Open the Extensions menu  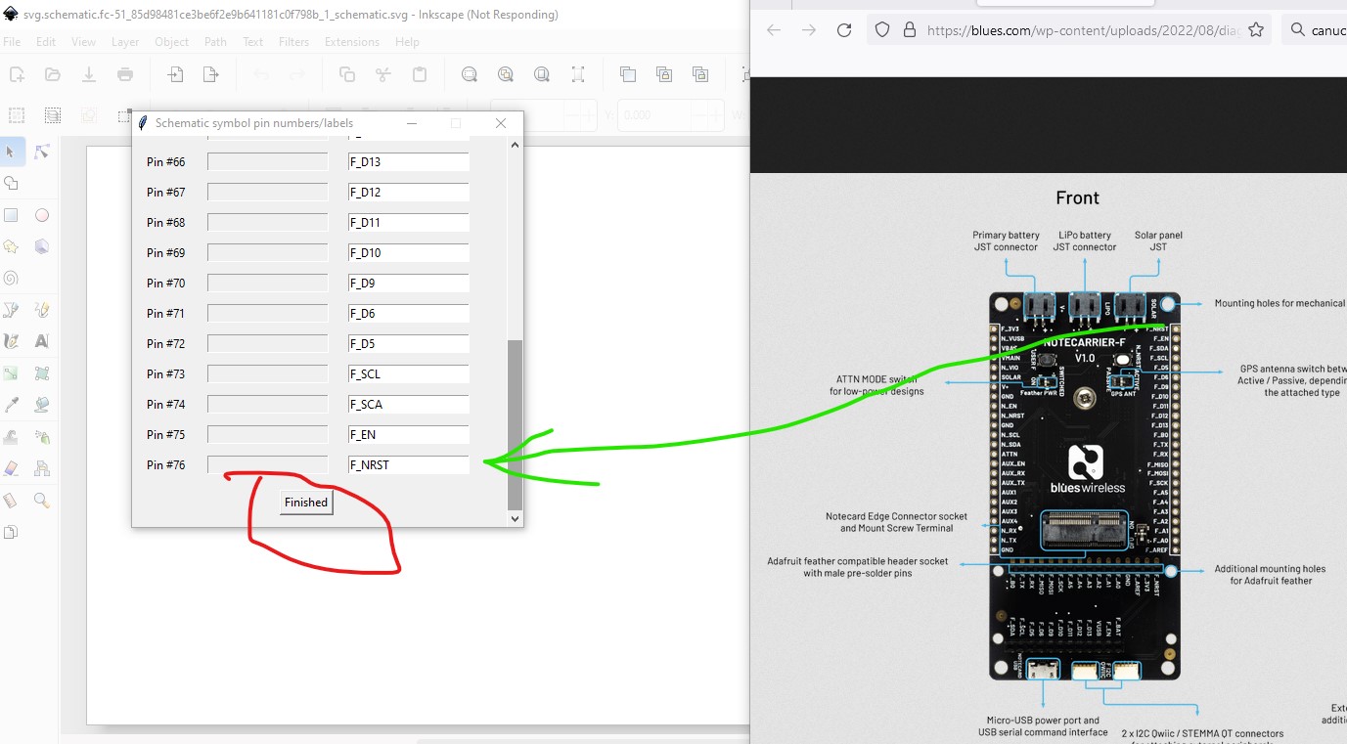click(x=352, y=42)
